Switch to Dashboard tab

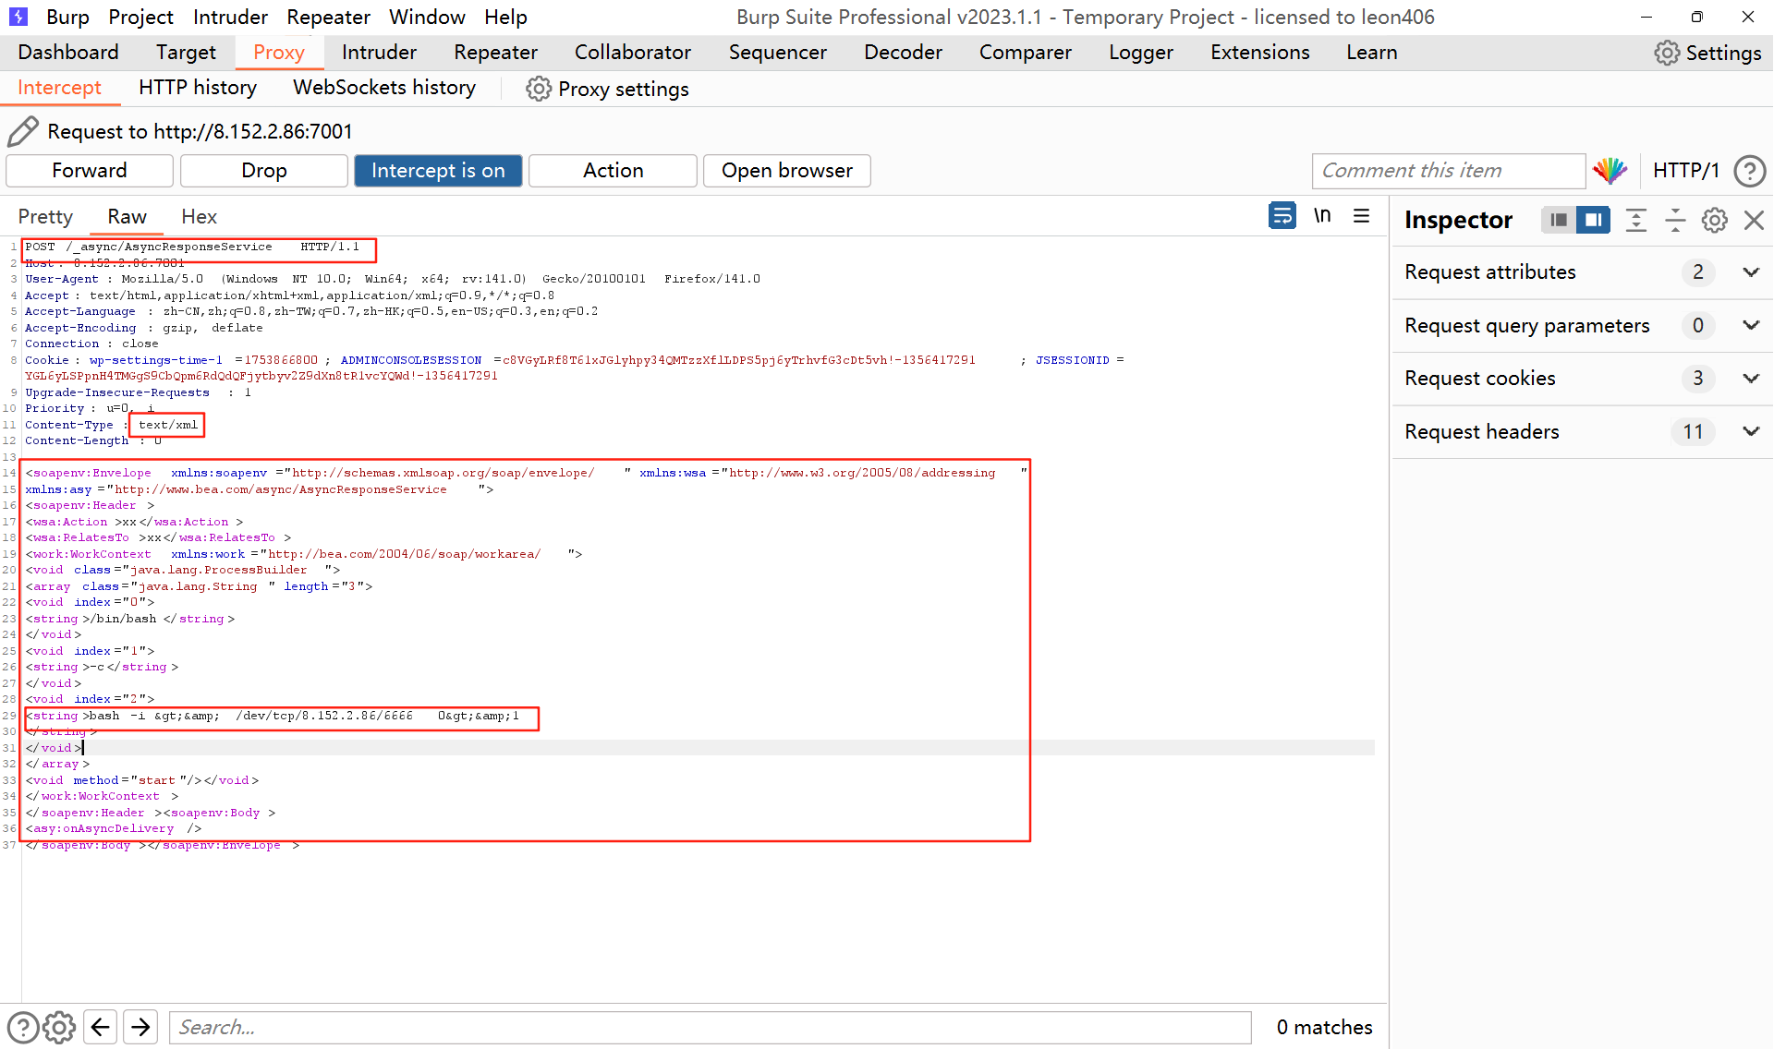[x=68, y=53]
